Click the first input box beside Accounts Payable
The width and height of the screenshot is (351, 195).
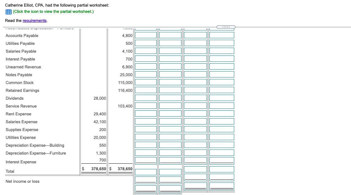(x=146, y=35)
